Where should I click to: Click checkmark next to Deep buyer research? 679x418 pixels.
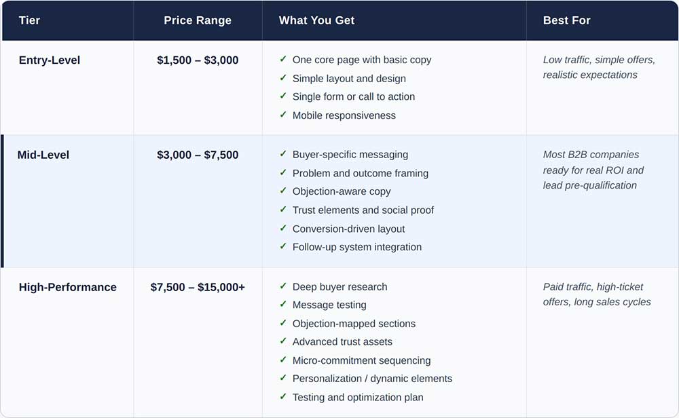[283, 287]
